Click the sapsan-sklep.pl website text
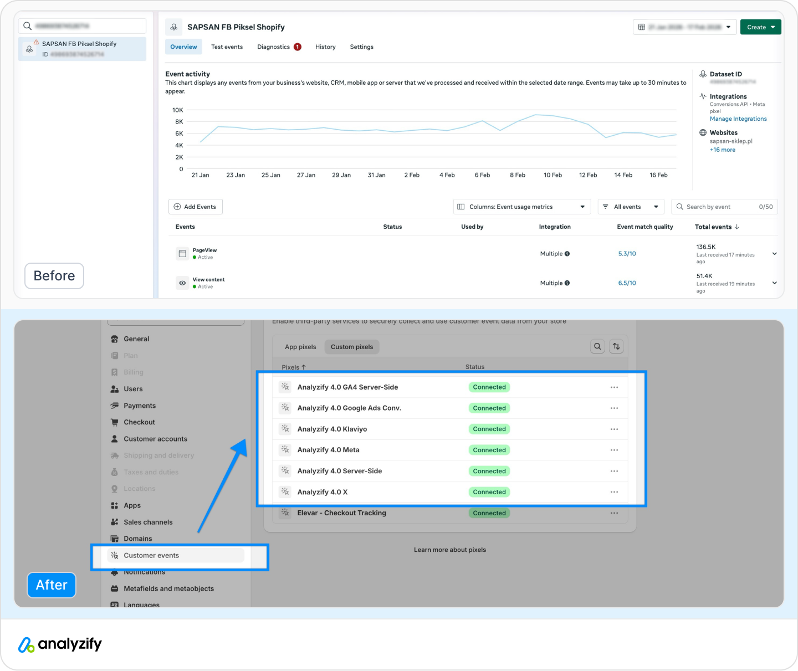Viewport: 798px width, 671px height. click(731, 141)
